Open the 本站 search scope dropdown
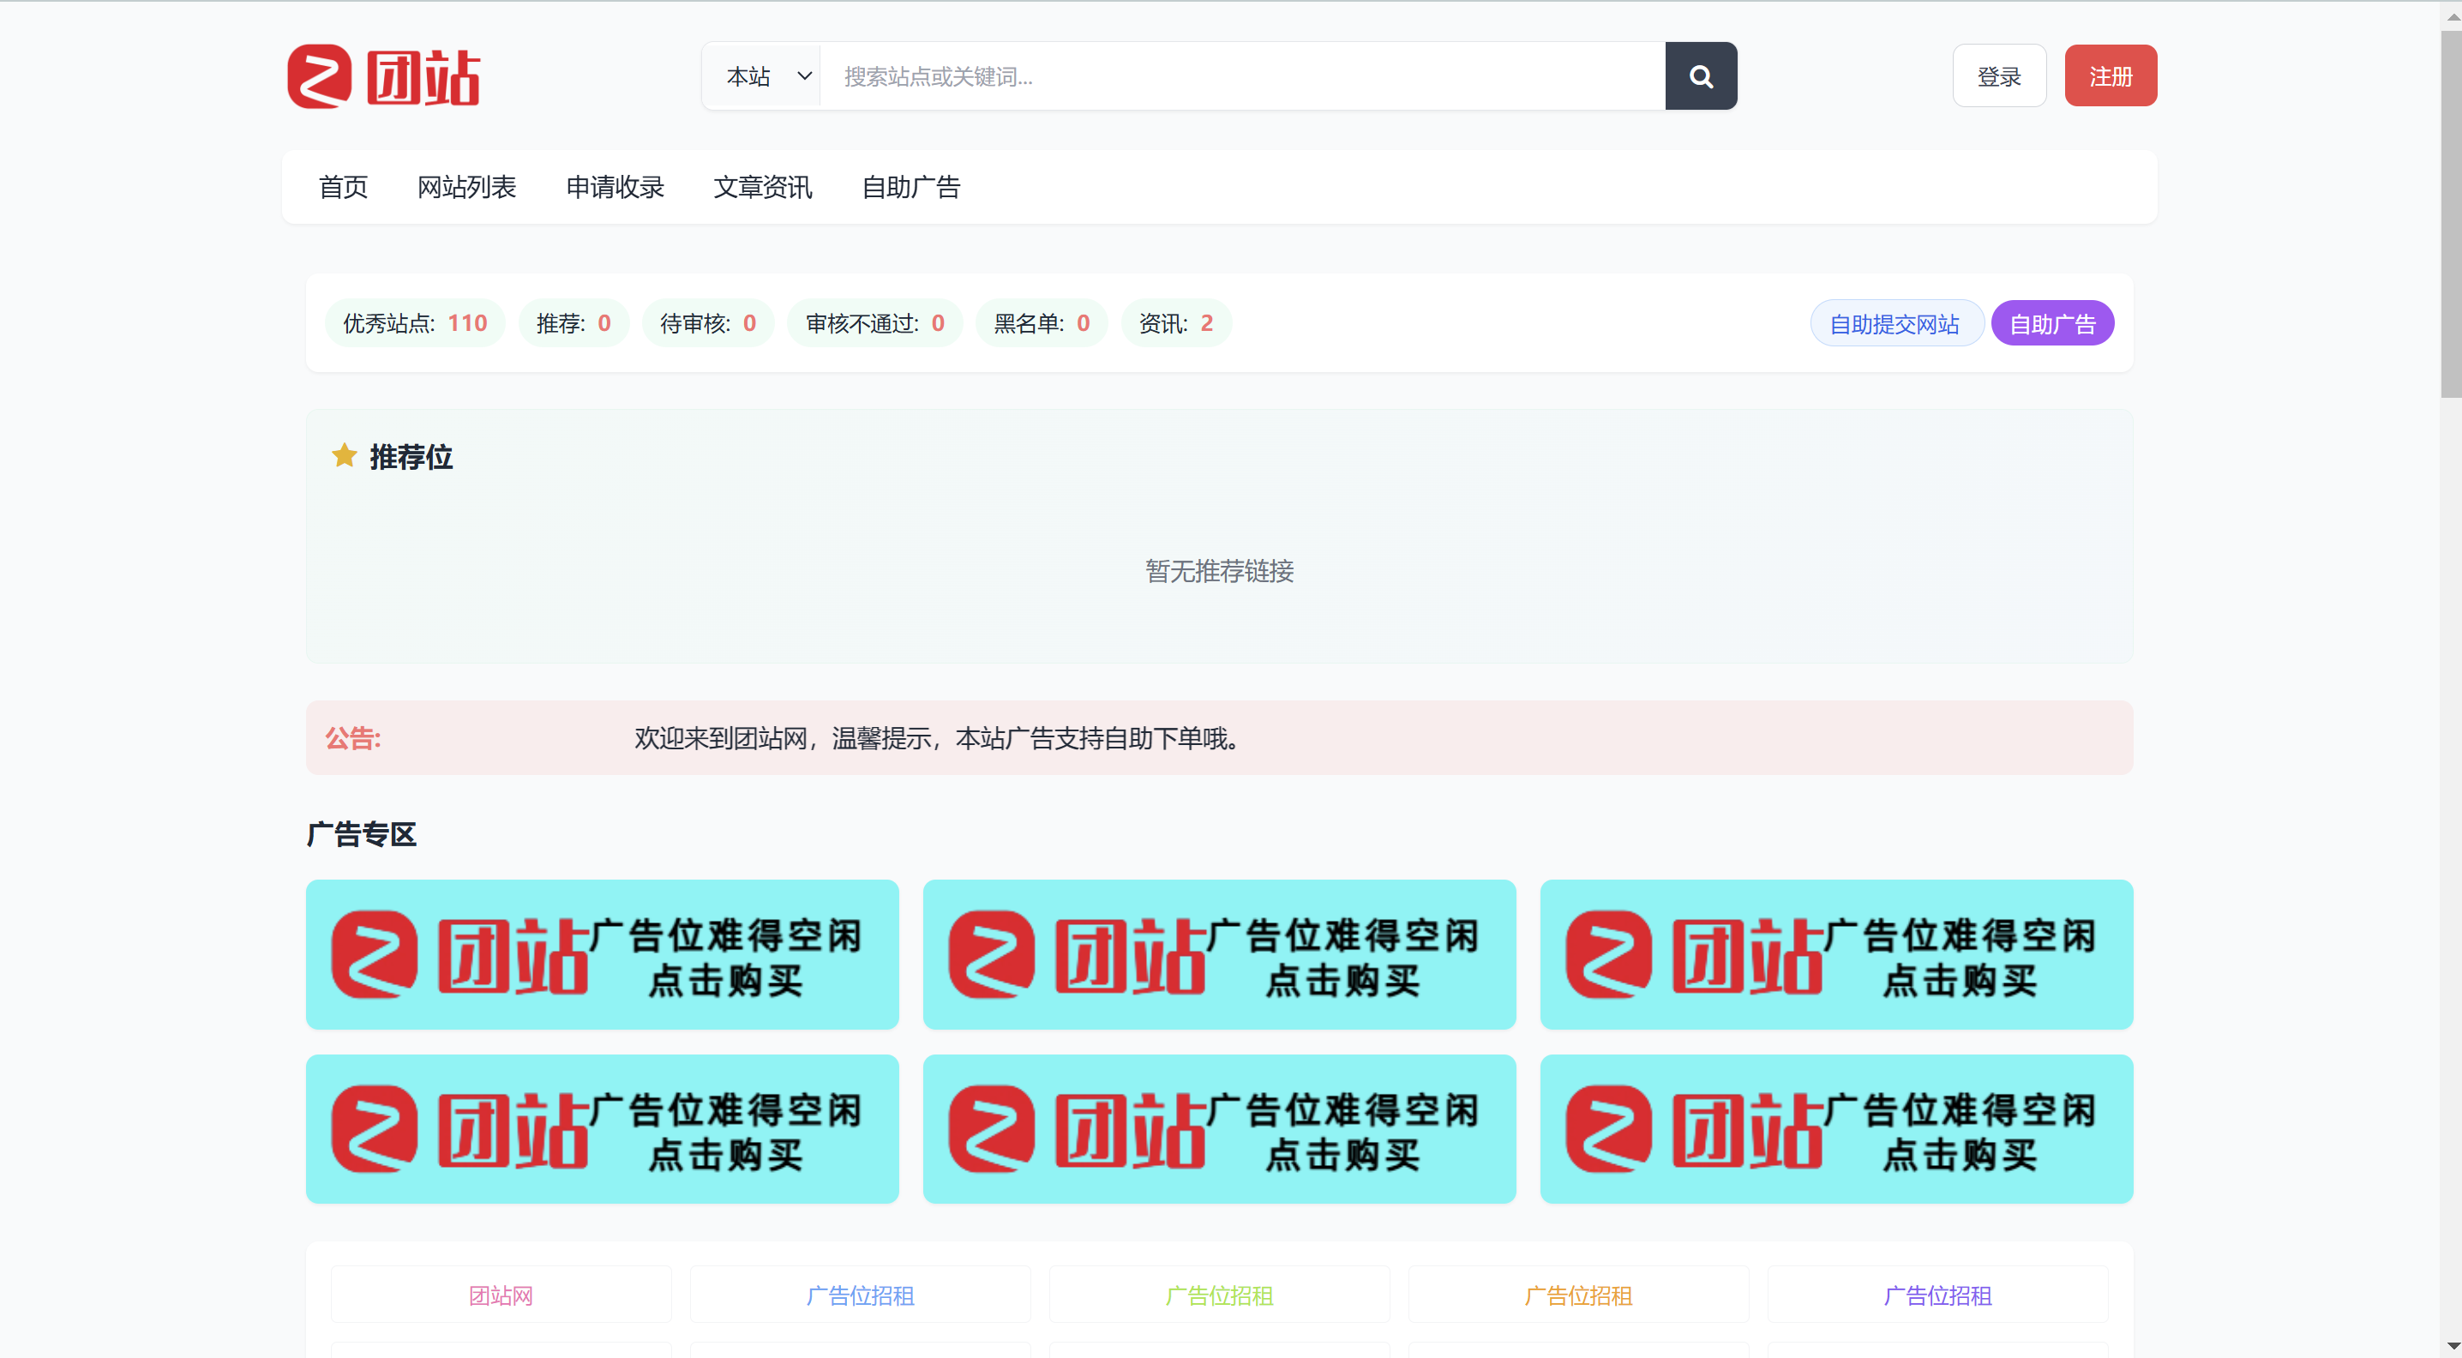 pos(767,76)
